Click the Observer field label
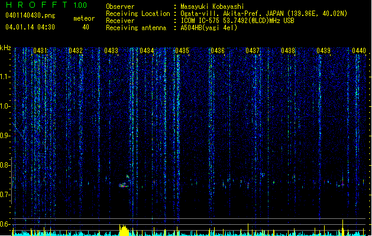372x236 pixels. pyautogui.click(x=120, y=6)
